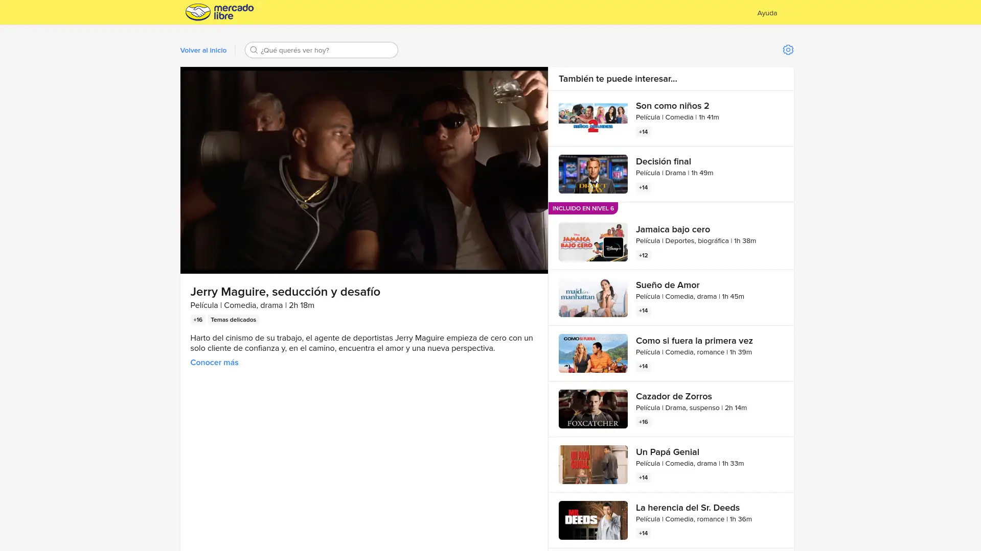The height and width of the screenshot is (551, 981).
Task: Select the Sueño de Amor title
Action: 668,285
